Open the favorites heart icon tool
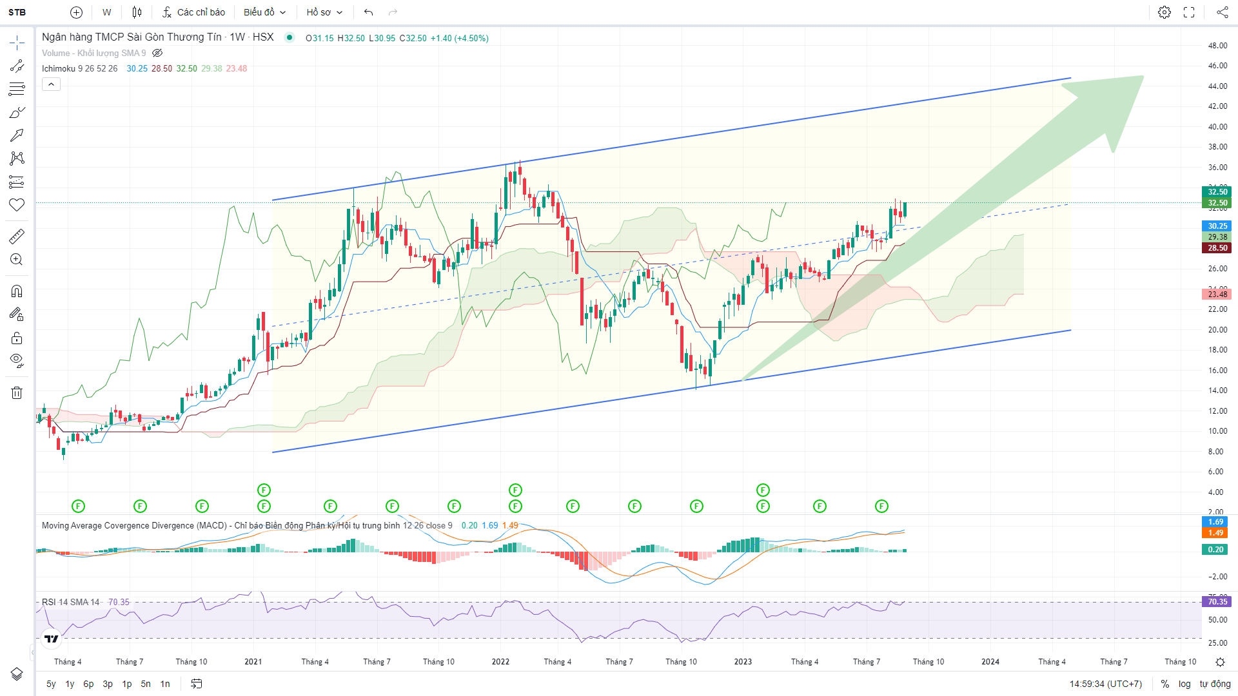 pyautogui.click(x=17, y=204)
